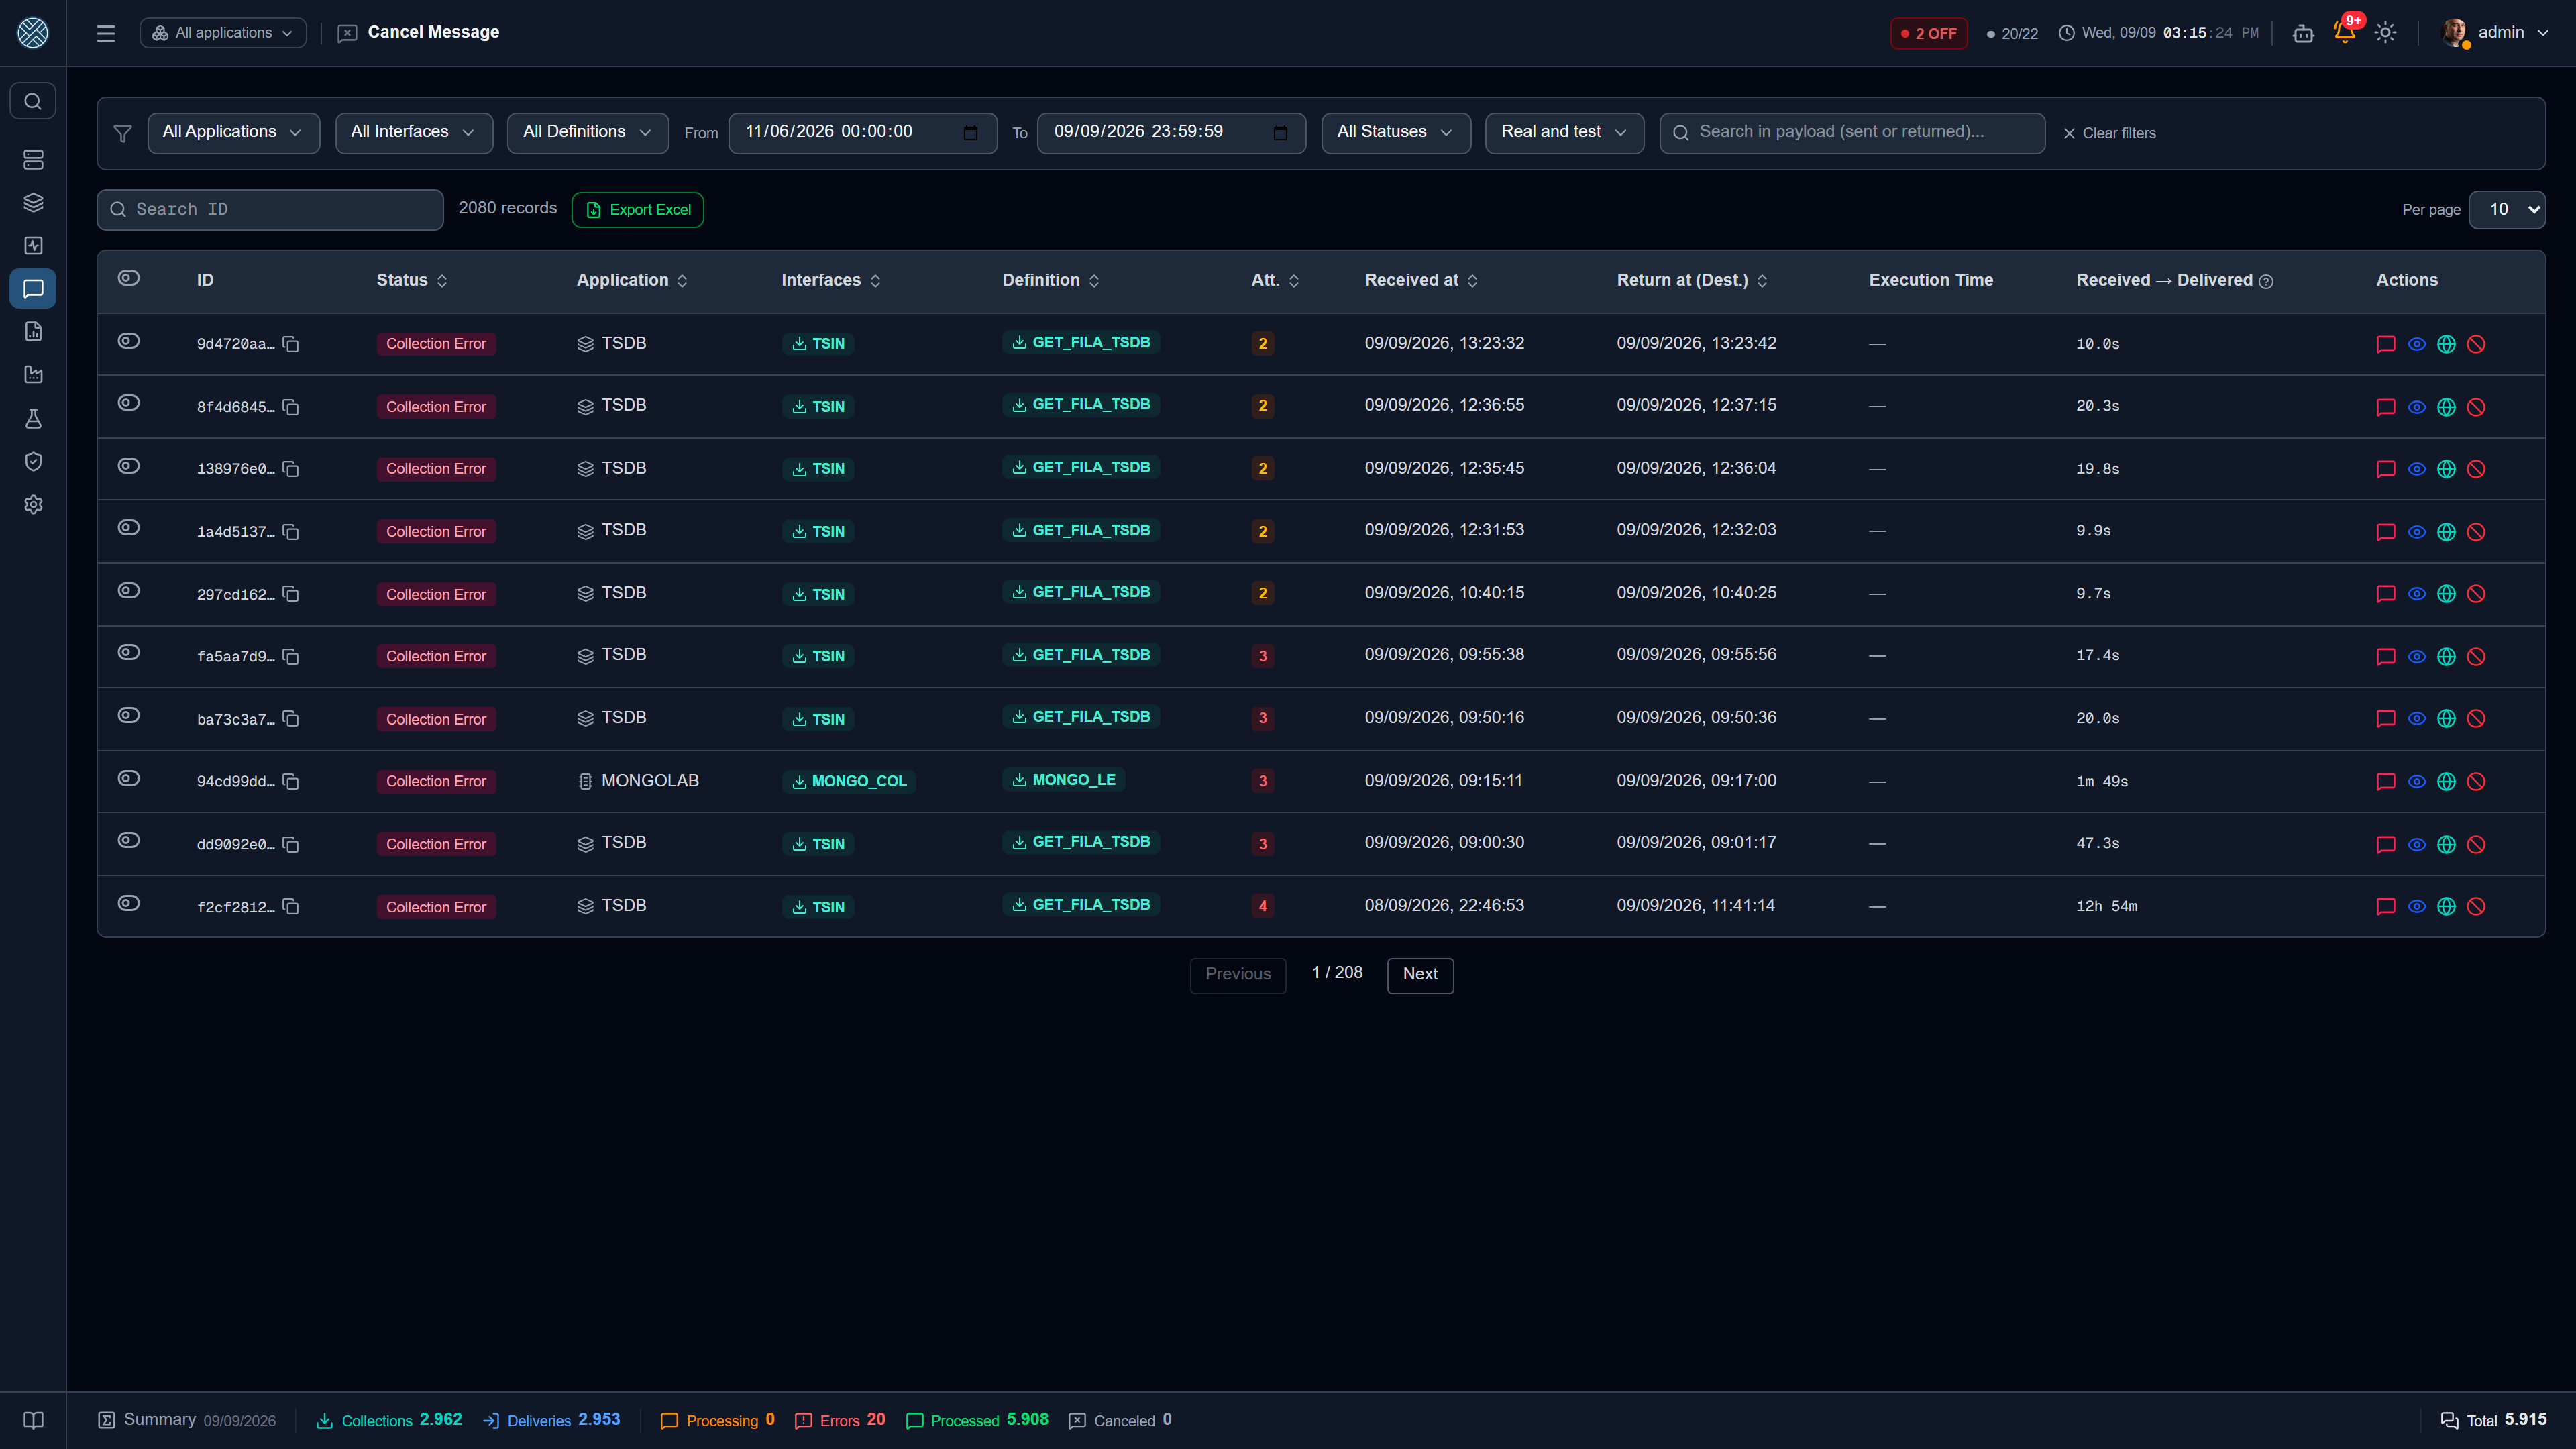Copy the ID 9d4720aa

coord(291,344)
